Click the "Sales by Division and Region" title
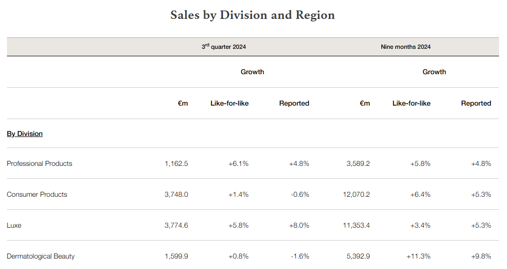Image resolution: width=507 pixels, height=269 pixels. point(253,15)
